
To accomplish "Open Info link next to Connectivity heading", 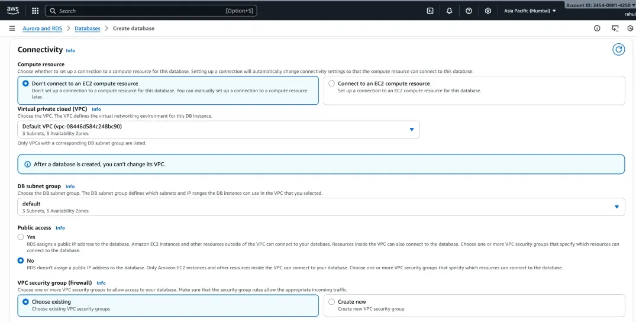I will click(70, 51).
